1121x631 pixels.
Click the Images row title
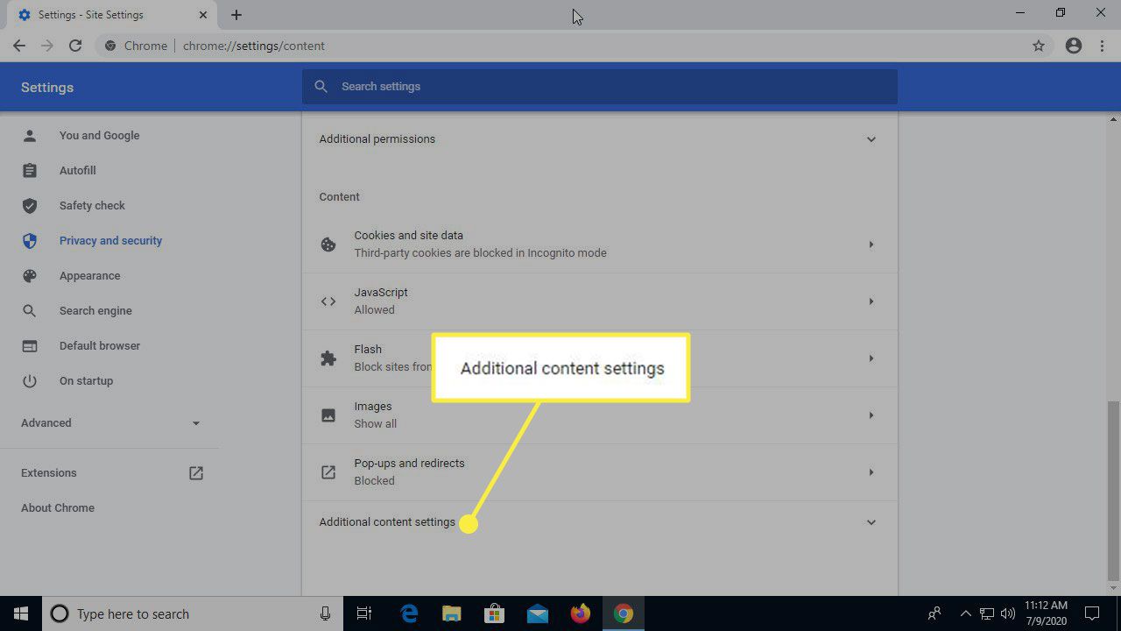click(x=373, y=407)
